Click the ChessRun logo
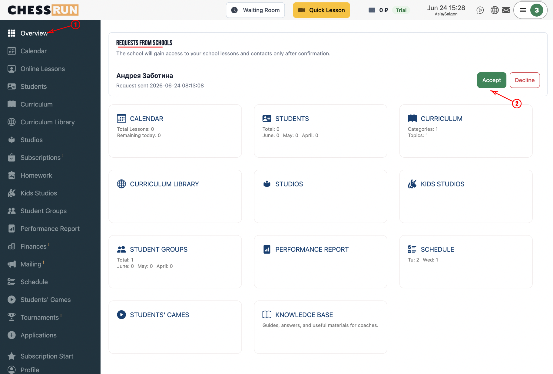The image size is (553, 374). tap(43, 10)
